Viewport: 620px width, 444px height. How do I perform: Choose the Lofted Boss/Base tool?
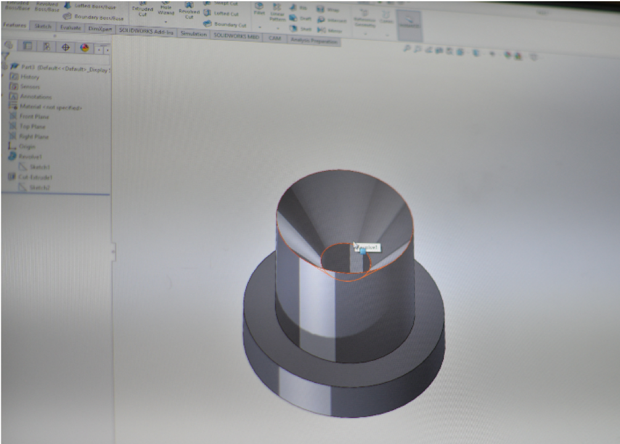(x=90, y=6)
